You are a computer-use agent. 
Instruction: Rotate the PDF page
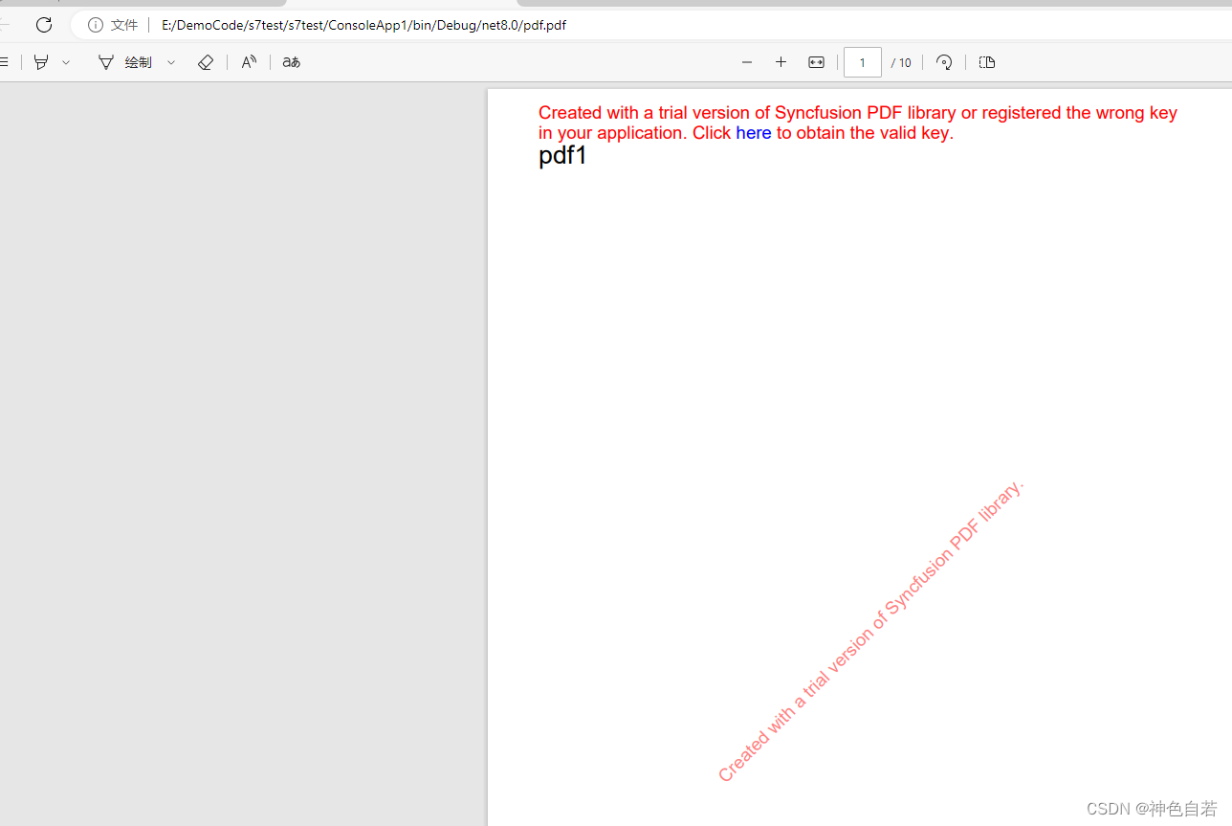pos(943,62)
